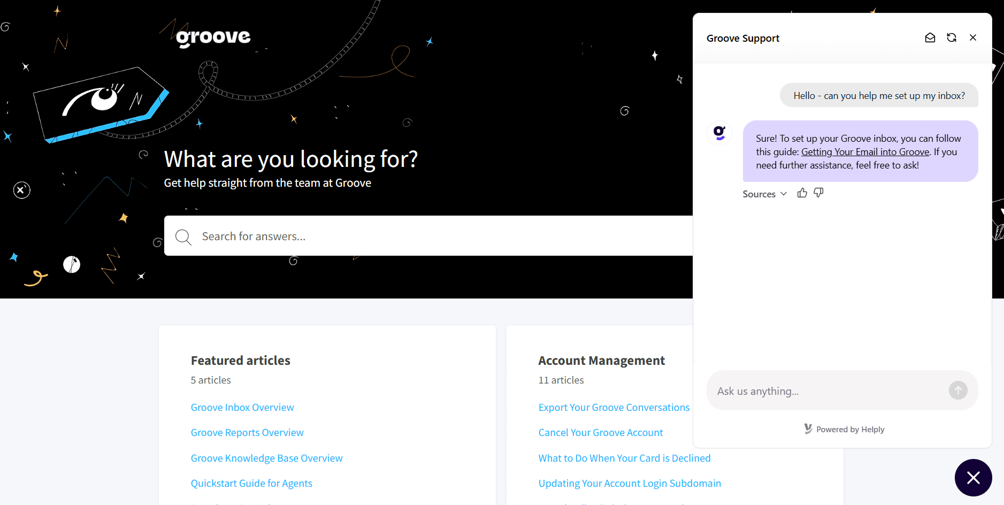
Task: Restart the conversation with the refresh icon
Action: tap(952, 37)
